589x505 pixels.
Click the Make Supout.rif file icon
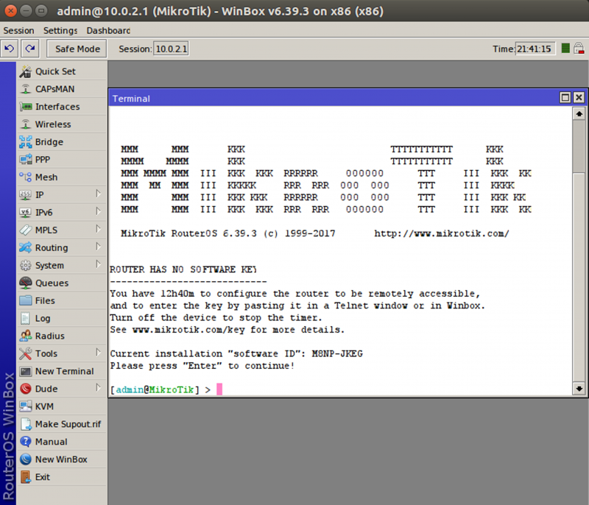pos(26,424)
